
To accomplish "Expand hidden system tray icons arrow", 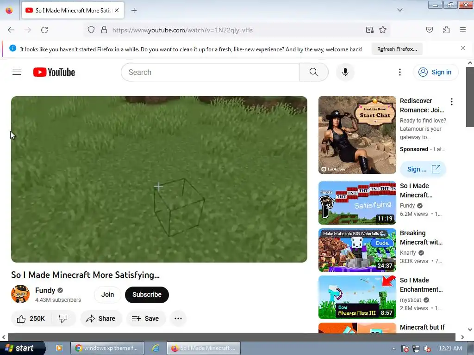I will tap(393, 349).
